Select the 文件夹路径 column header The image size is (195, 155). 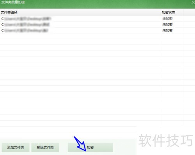click(x=80, y=12)
